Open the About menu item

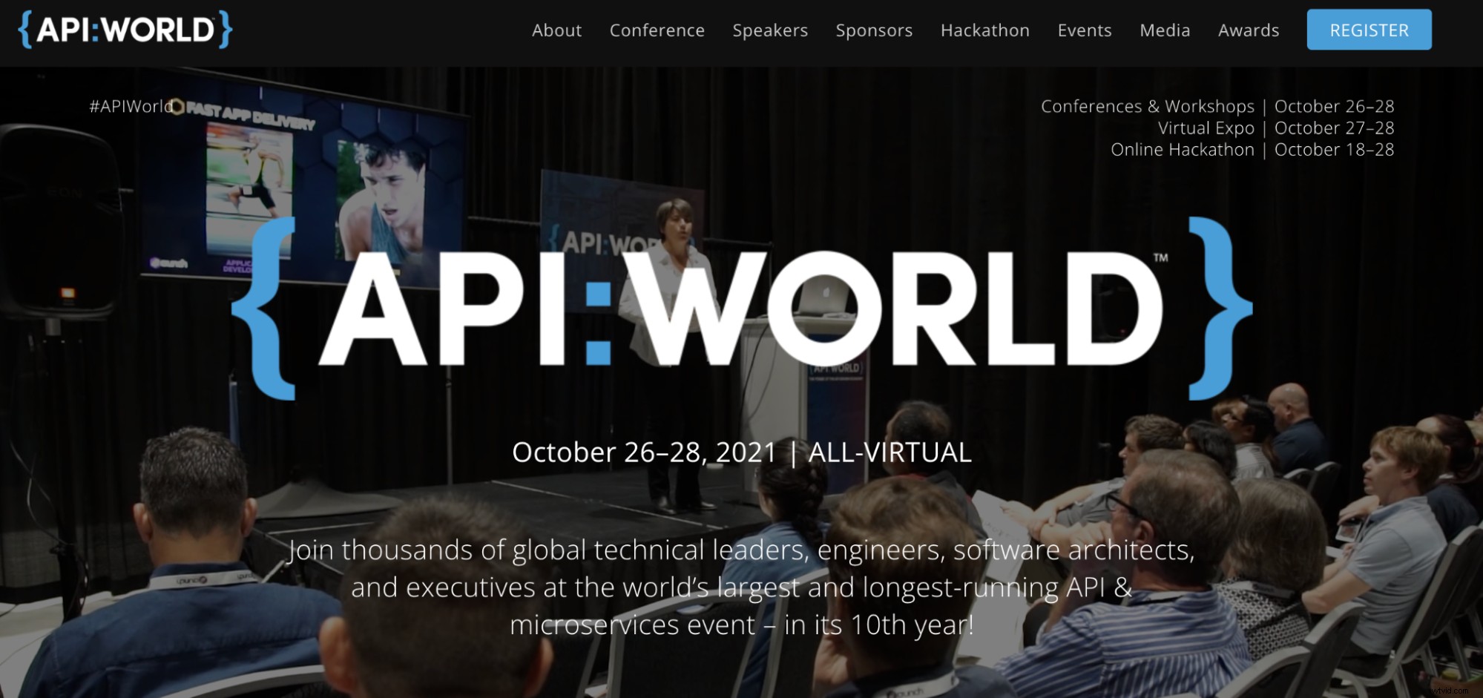(x=556, y=30)
